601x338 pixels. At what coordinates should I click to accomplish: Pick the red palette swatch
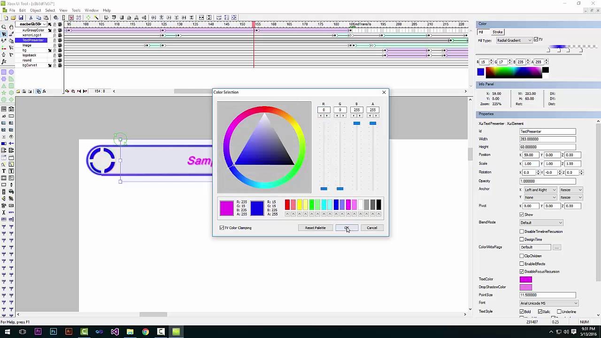[x=287, y=205]
